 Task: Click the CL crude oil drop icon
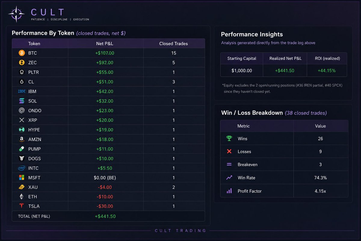(x=22, y=82)
